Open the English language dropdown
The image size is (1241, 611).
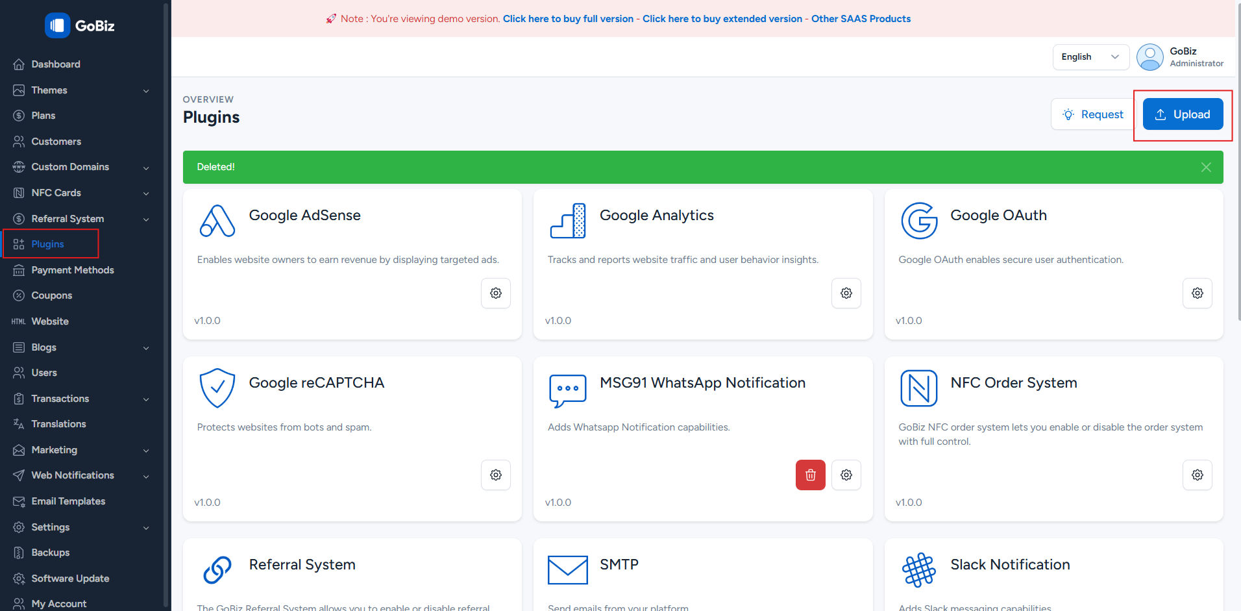point(1090,57)
